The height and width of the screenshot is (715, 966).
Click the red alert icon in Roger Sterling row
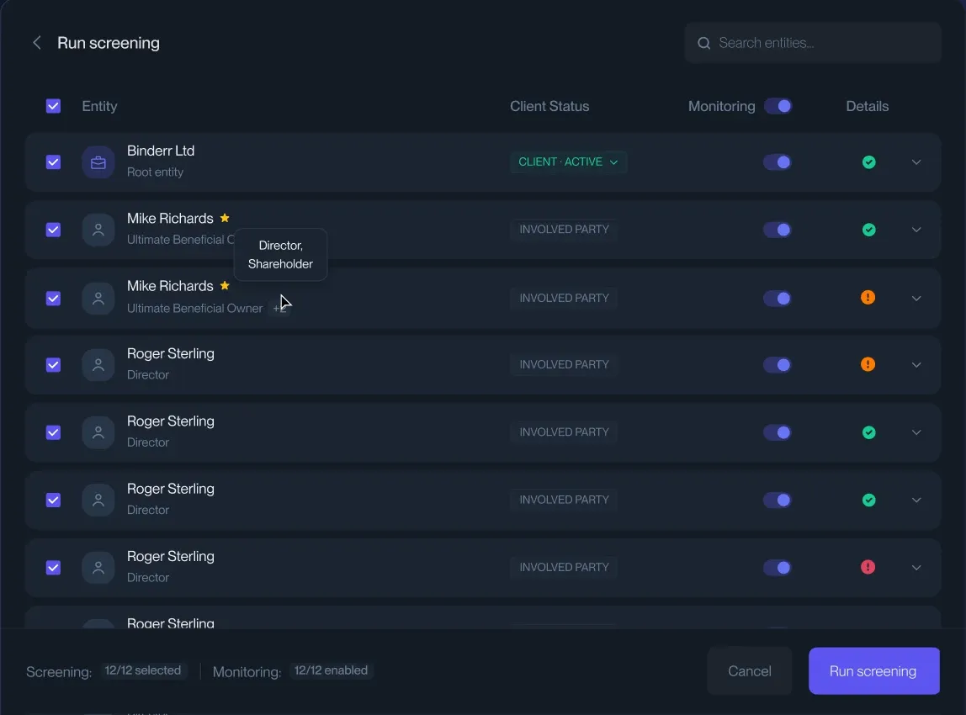pos(868,567)
